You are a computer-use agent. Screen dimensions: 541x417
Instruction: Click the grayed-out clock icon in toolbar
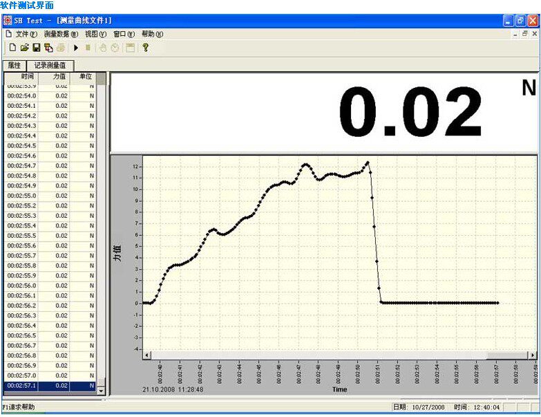(115, 48)
